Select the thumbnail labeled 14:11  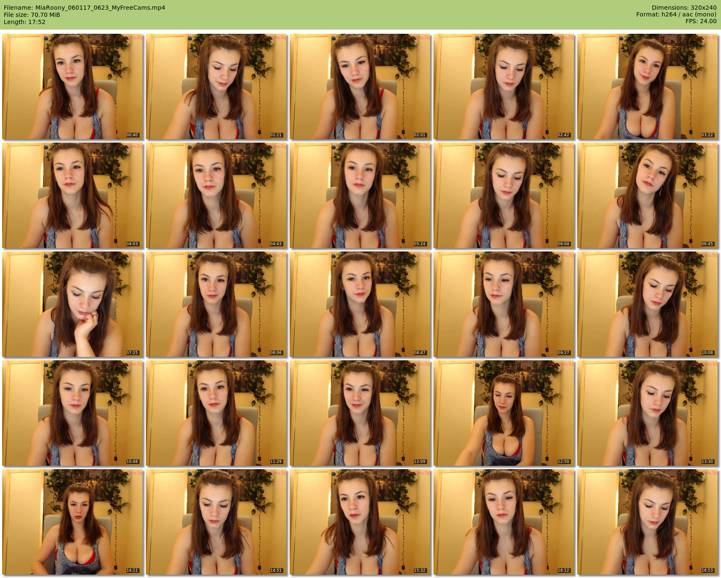click(x=73, y=522)
